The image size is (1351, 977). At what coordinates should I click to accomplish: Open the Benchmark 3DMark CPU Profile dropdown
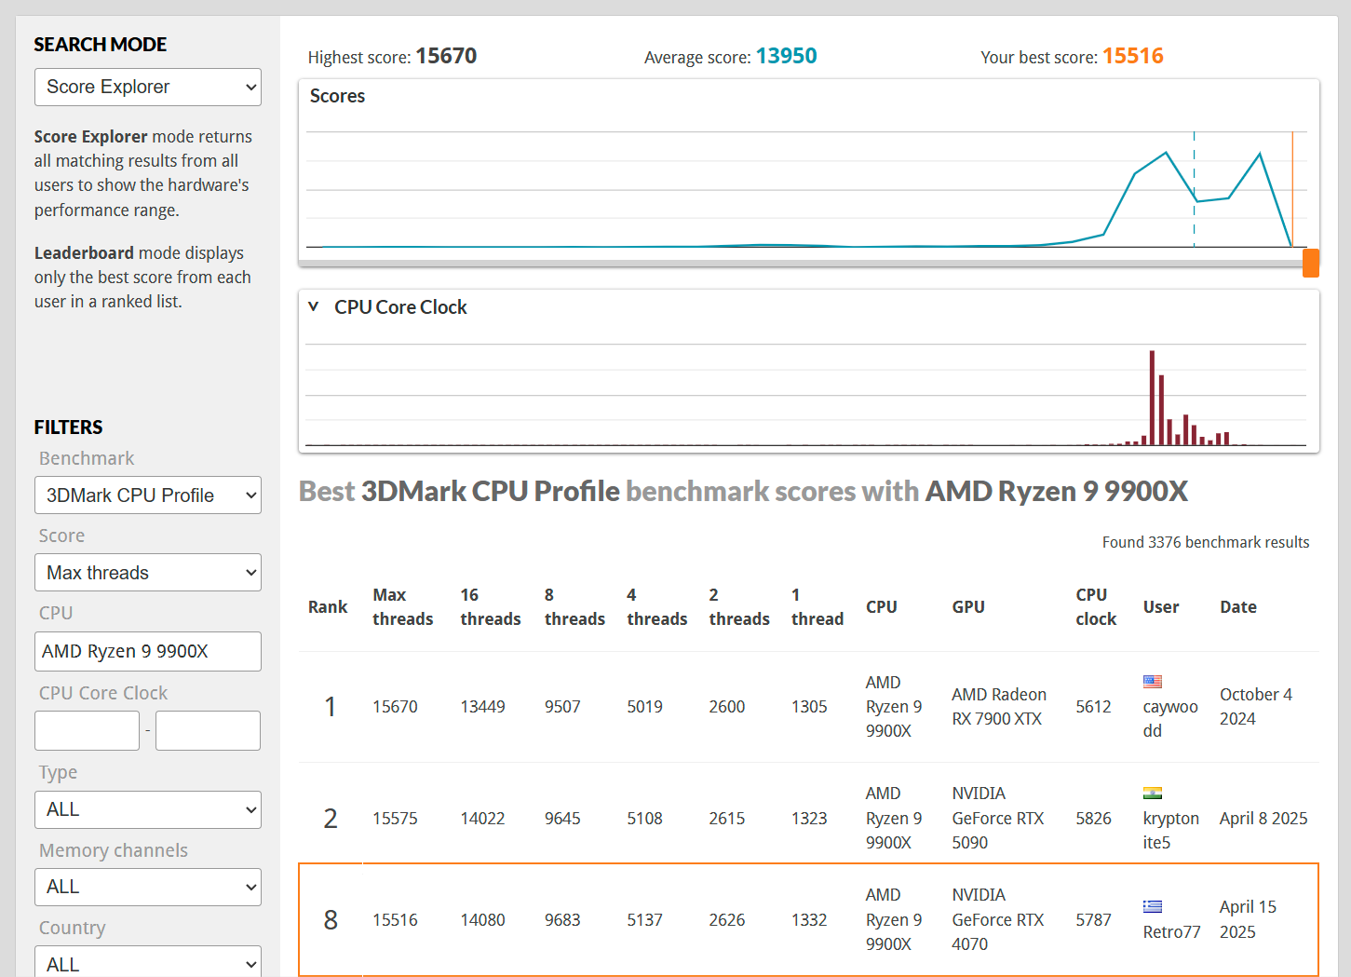pyautogui.click(x=148, y=495)
